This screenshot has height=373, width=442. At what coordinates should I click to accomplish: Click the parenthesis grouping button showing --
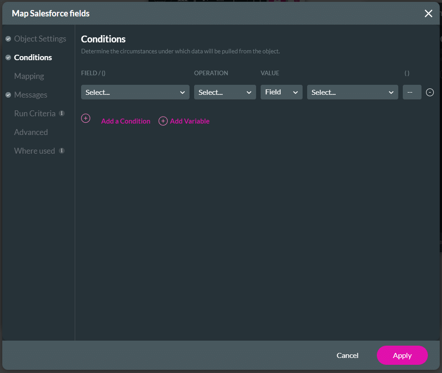click(x=412, y=92)
